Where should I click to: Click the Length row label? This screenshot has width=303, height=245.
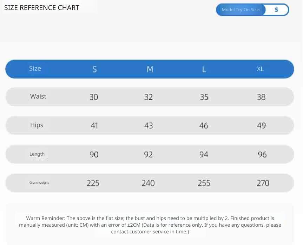[x=37, y=154]
